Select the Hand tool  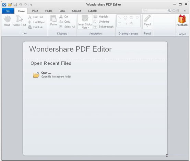pos(7,21)
